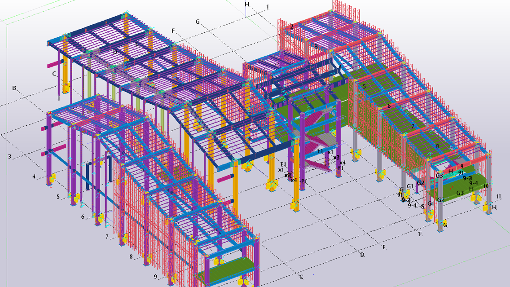Click axis label 5 at lower-left grid end
This screenshot has height=287, width=510.
point(58,197)
